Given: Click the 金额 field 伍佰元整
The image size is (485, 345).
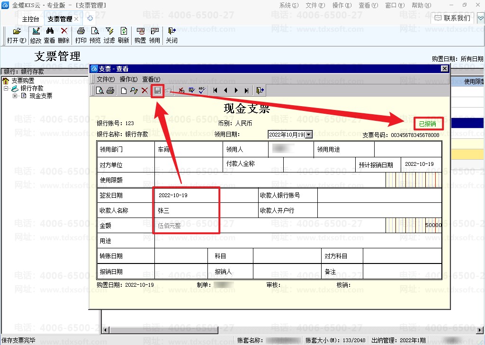Looking at the screenshot, I should [270, 226].
